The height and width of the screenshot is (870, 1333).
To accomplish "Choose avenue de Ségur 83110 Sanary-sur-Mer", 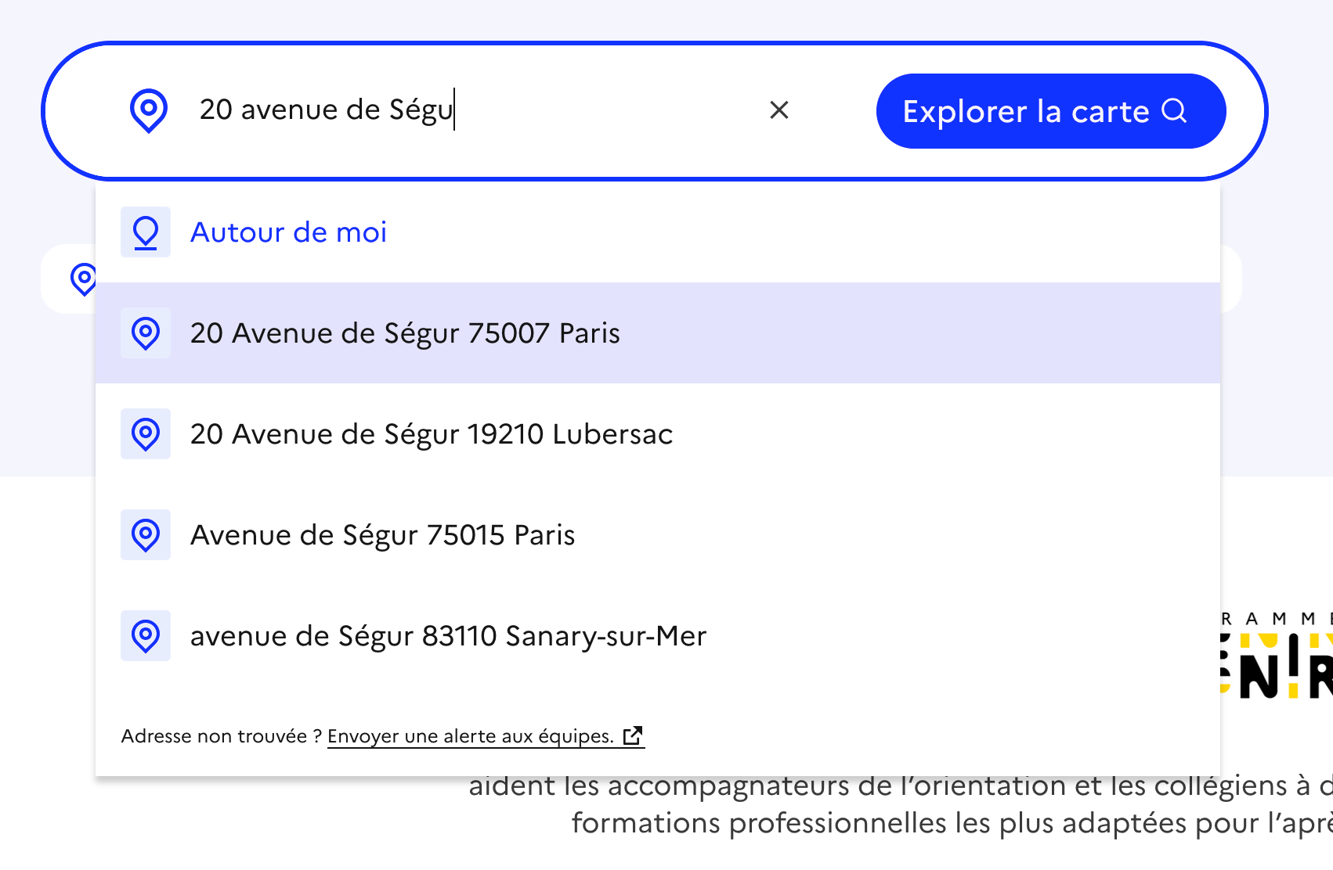I will pos(448,636).
